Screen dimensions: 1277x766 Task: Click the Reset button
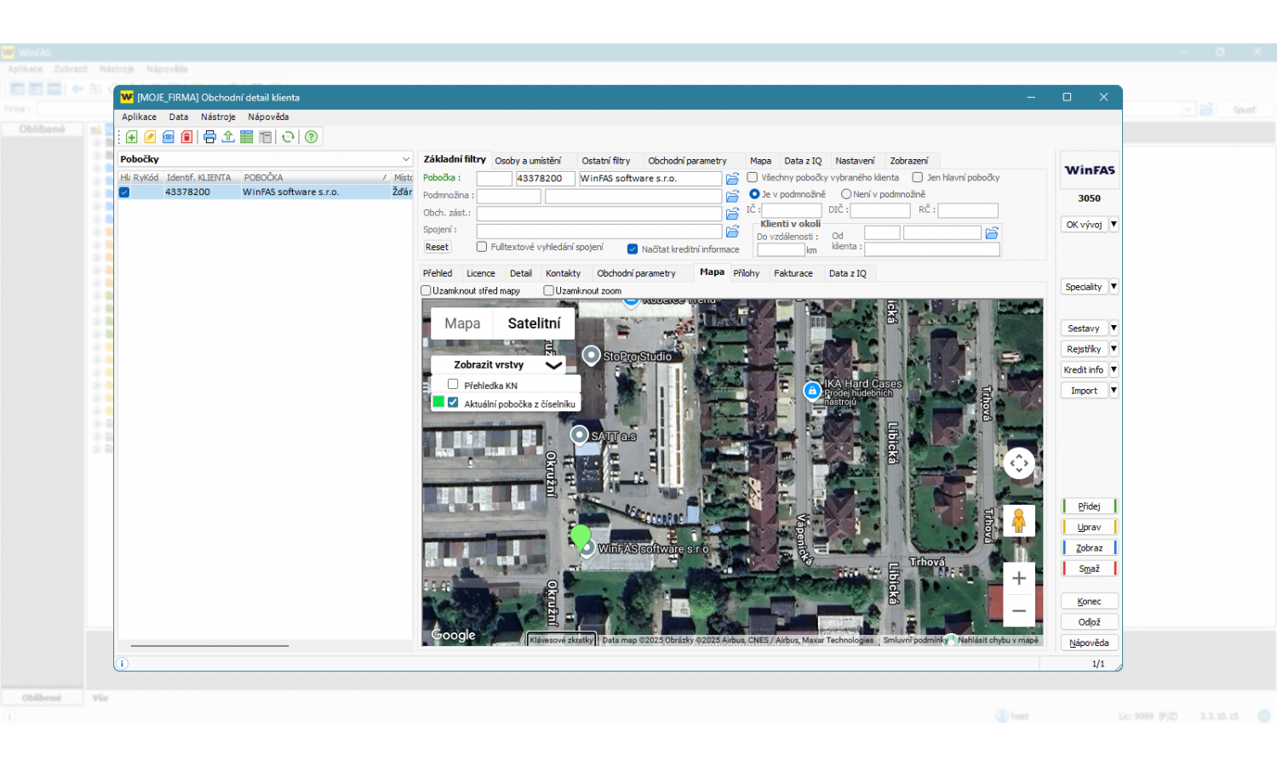[437, 248]
